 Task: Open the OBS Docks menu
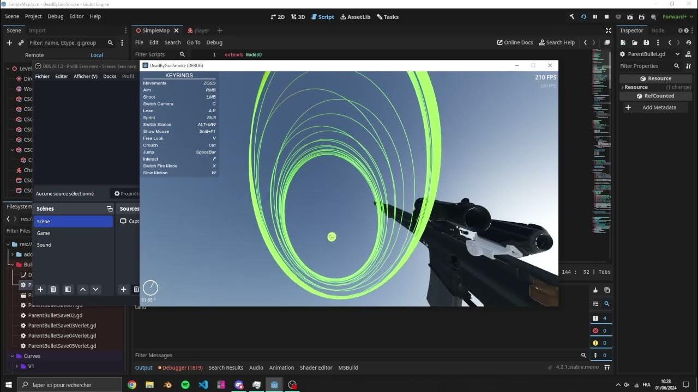tap(110, 76)
